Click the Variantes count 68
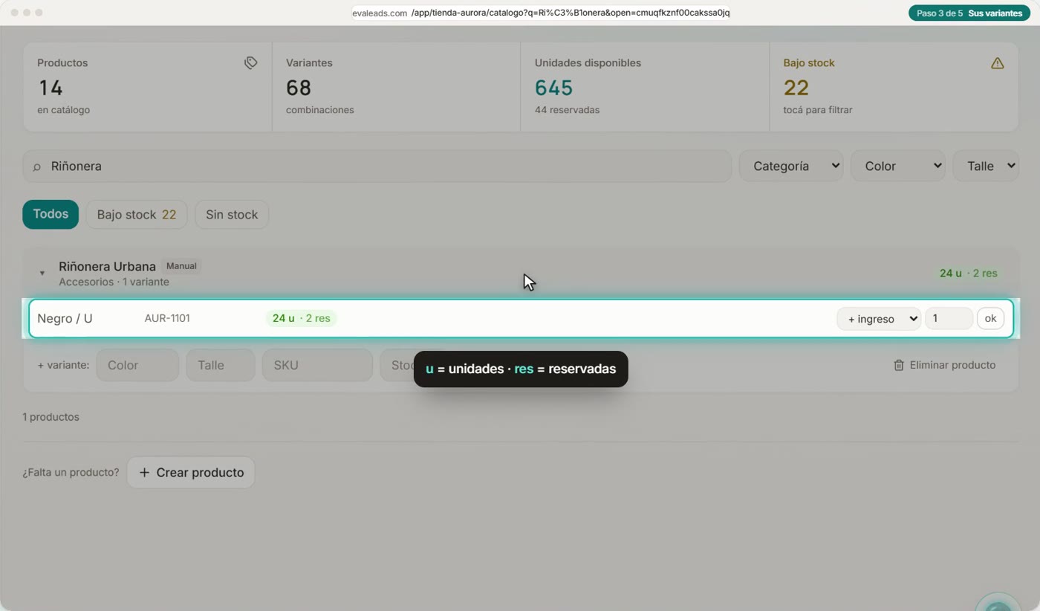The image size is (1040, 611). 299,88
